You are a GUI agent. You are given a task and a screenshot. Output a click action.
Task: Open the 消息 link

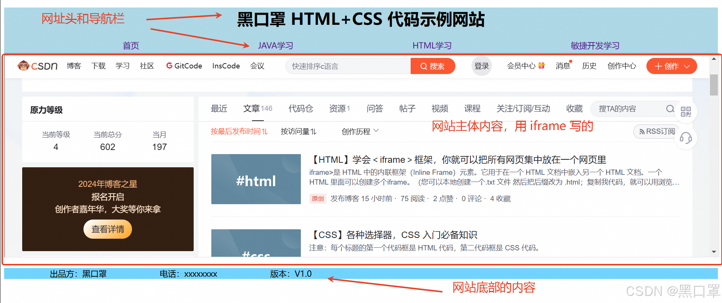click(x=563, y=66)
